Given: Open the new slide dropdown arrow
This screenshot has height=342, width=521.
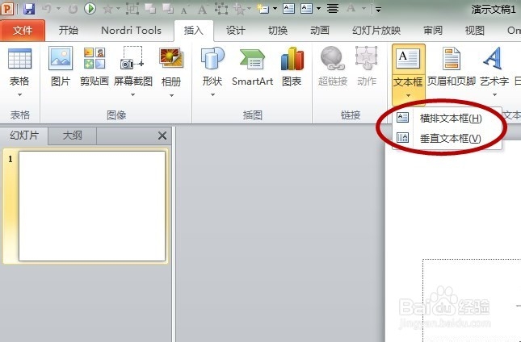Looking at the screenshot, I should pyautogui.click(x=275, y=9).
